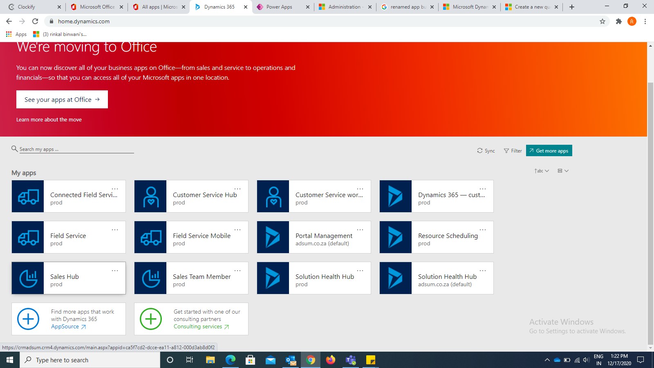Go back using the browser back arrow
This screenshot has height=368, width=654.
[9, 21]
